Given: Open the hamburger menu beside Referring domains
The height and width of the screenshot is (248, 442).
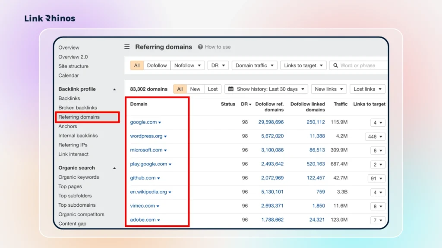Looking at the screenshot, I should pyautogui.click(x=127, y=46).
